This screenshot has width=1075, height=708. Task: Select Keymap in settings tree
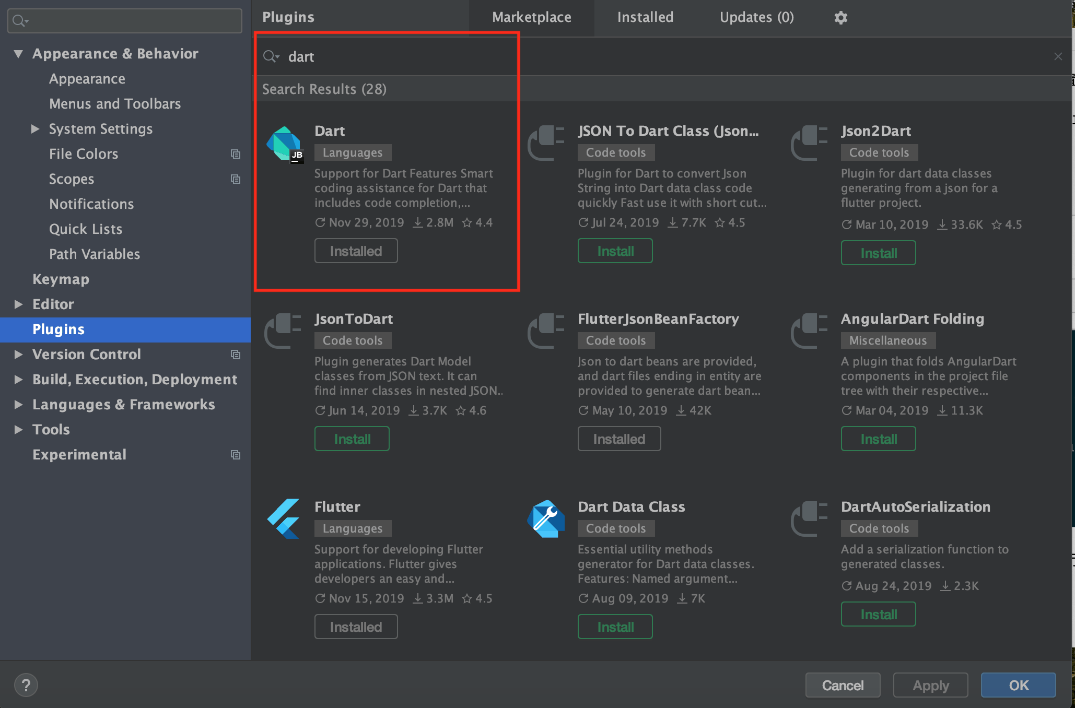pos(61,279)
